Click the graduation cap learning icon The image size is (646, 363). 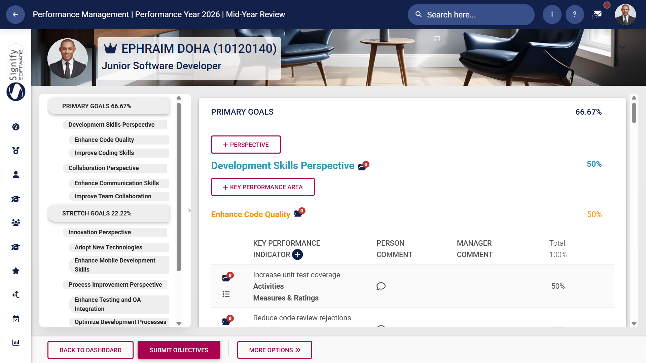15,199
